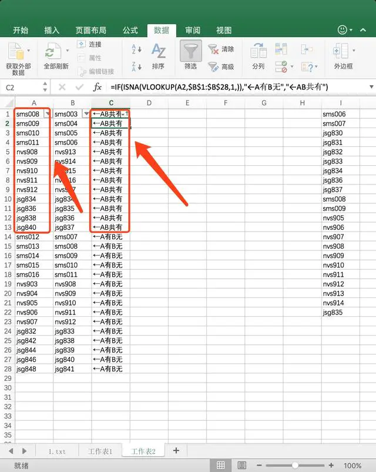376x472 pixels.
Task: Click the Connections (连接) button
Action: click(x=89, y=44)
